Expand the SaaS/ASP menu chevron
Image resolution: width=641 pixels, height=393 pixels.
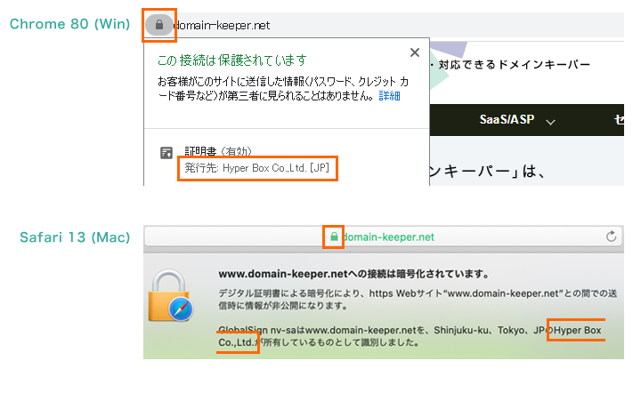click(x=550, y=122)
